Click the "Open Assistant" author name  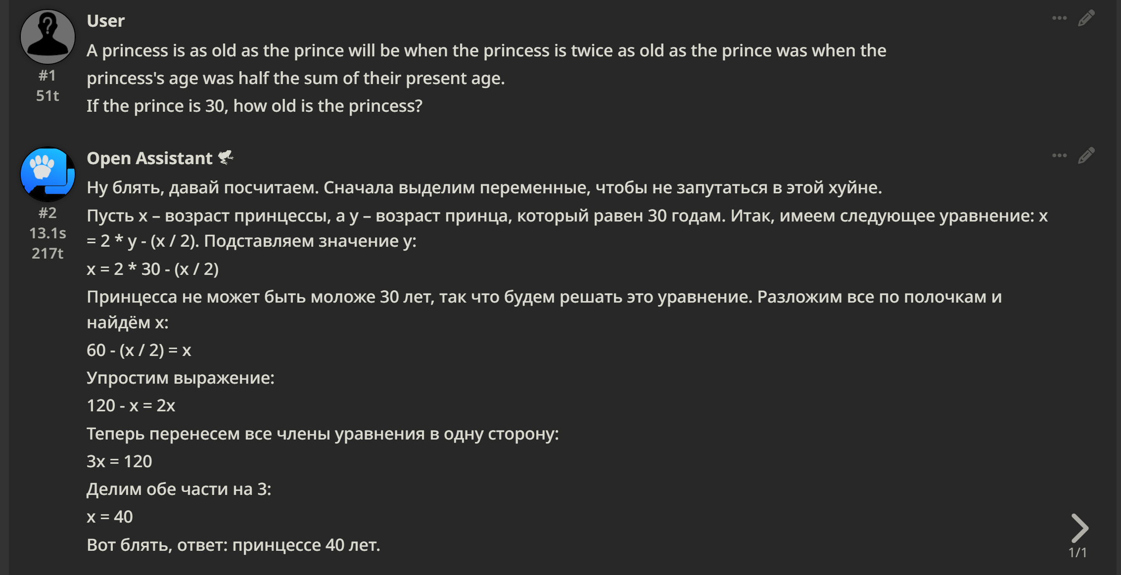(149, 158)
